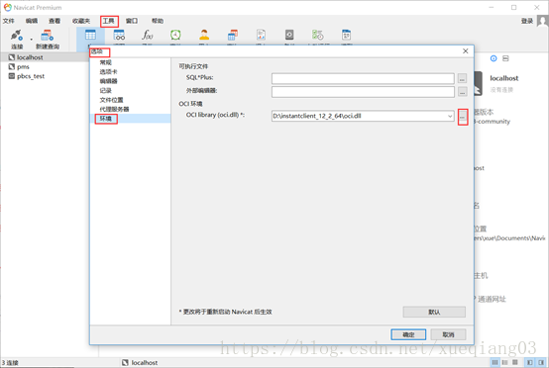Toggle right information pane icon in status bar

541,362
